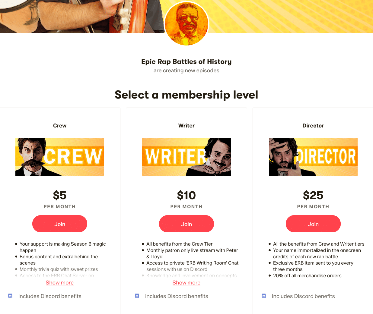Screen dimensions: 373x314
Task: Click the Director tier heading
Action: [313, 126]
